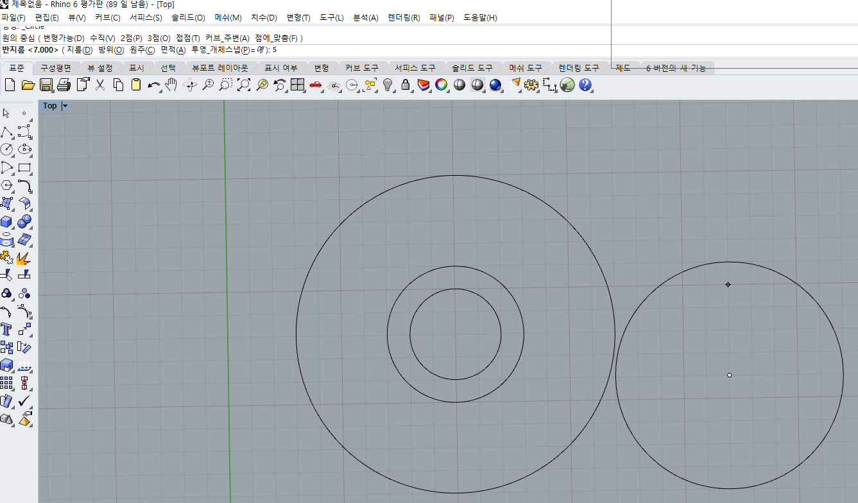This screenshot has height=503, width=858.
Task: Click the 점에_맞춤(F) command option
Action: pyautogui.click(x=277, y=38)
